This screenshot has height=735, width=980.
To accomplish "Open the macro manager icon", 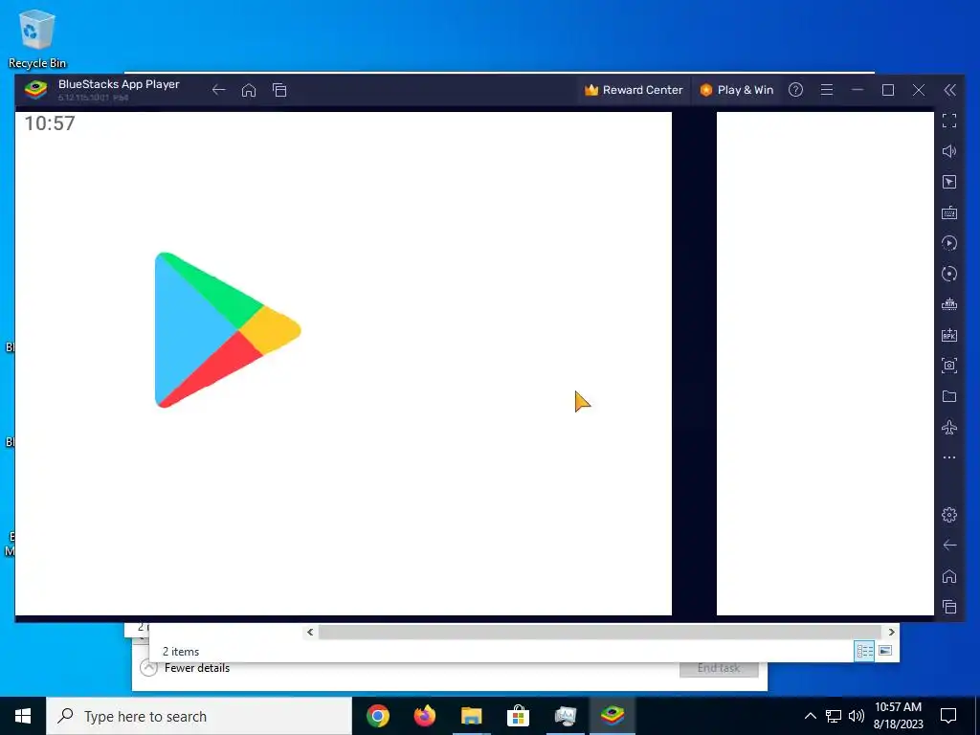I will (x=949, y=304).
